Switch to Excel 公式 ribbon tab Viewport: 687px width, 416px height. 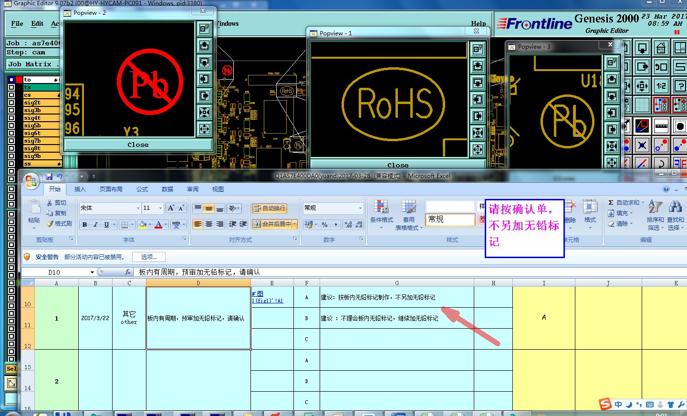(142, 189)
